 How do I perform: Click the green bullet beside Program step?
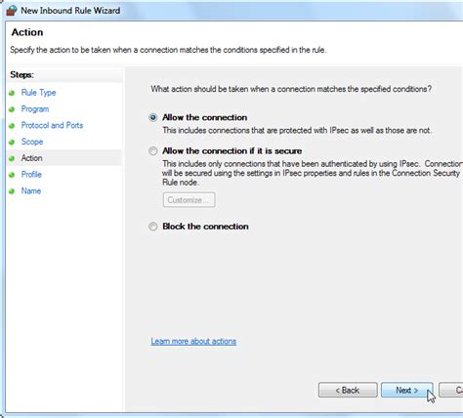(x=12, y=109)
